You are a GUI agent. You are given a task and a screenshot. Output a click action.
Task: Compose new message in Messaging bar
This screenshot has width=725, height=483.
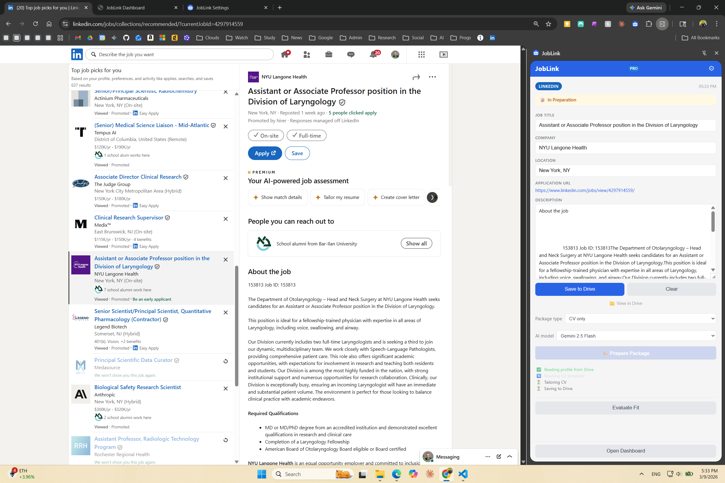click(499, 457)
